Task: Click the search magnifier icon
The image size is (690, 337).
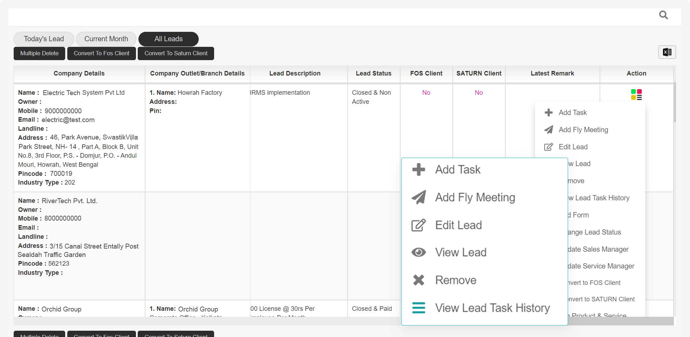Action: tap(663, 15)
